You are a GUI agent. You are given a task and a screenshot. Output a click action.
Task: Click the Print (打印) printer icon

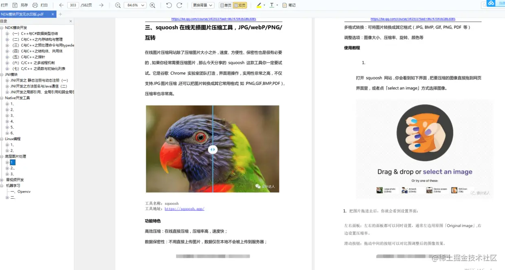(x=35, y=5)
